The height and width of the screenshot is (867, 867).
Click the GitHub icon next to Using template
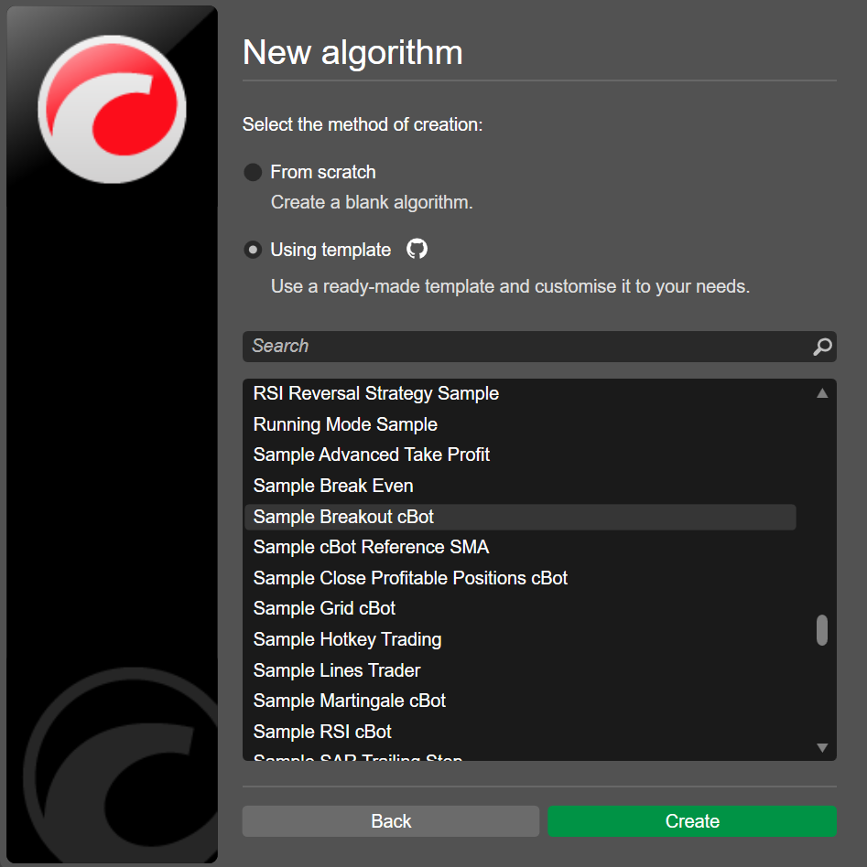pos(417,249)
